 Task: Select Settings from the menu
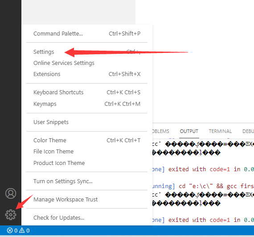pos(87,52)
